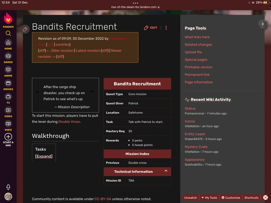
Task: Close the bottom toolbar with X
Action: tap(266, 198)
